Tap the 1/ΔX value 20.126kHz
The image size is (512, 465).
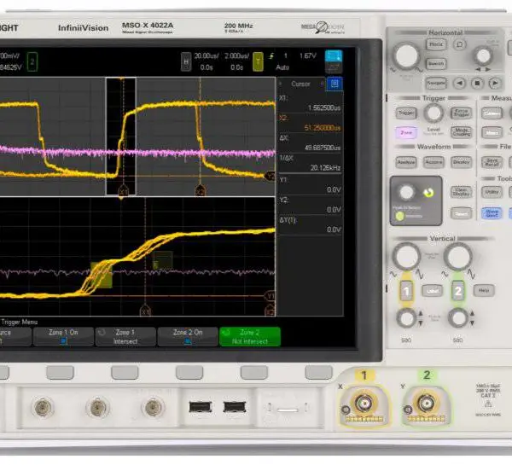[325, 167]
